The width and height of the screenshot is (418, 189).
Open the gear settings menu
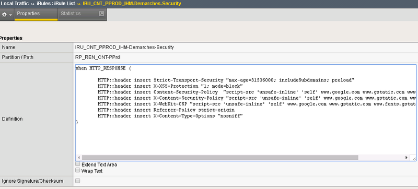pos(4,15)
